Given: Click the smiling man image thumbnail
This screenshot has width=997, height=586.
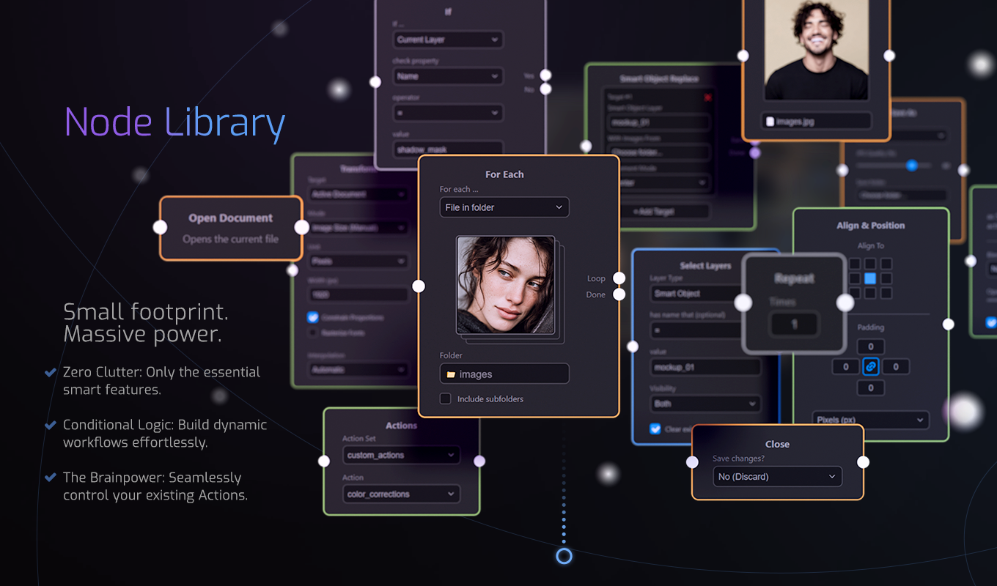Looking at the screenshot, I should tap(816, 50).
